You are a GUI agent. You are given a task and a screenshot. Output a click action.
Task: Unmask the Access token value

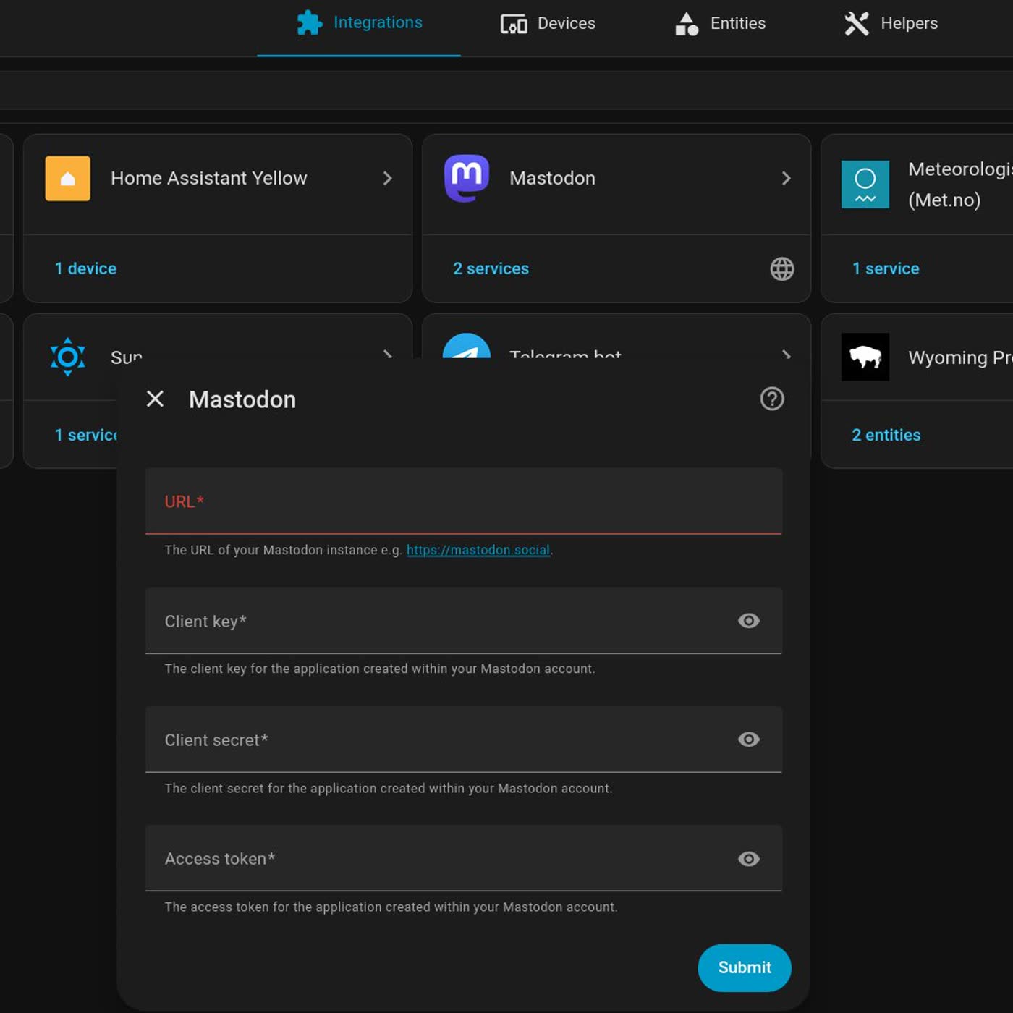(749, 859)
